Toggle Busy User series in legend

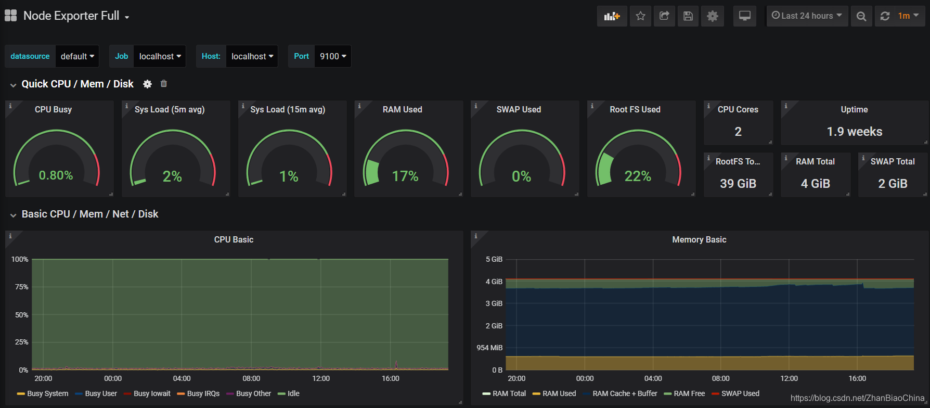pos(101,393)
